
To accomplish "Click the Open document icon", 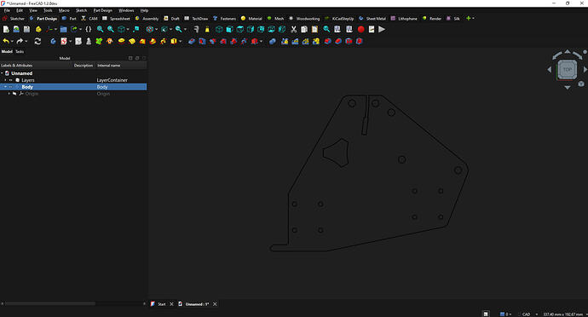I will (16, 29).
